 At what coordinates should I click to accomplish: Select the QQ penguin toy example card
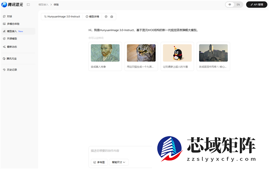[177, 56]
